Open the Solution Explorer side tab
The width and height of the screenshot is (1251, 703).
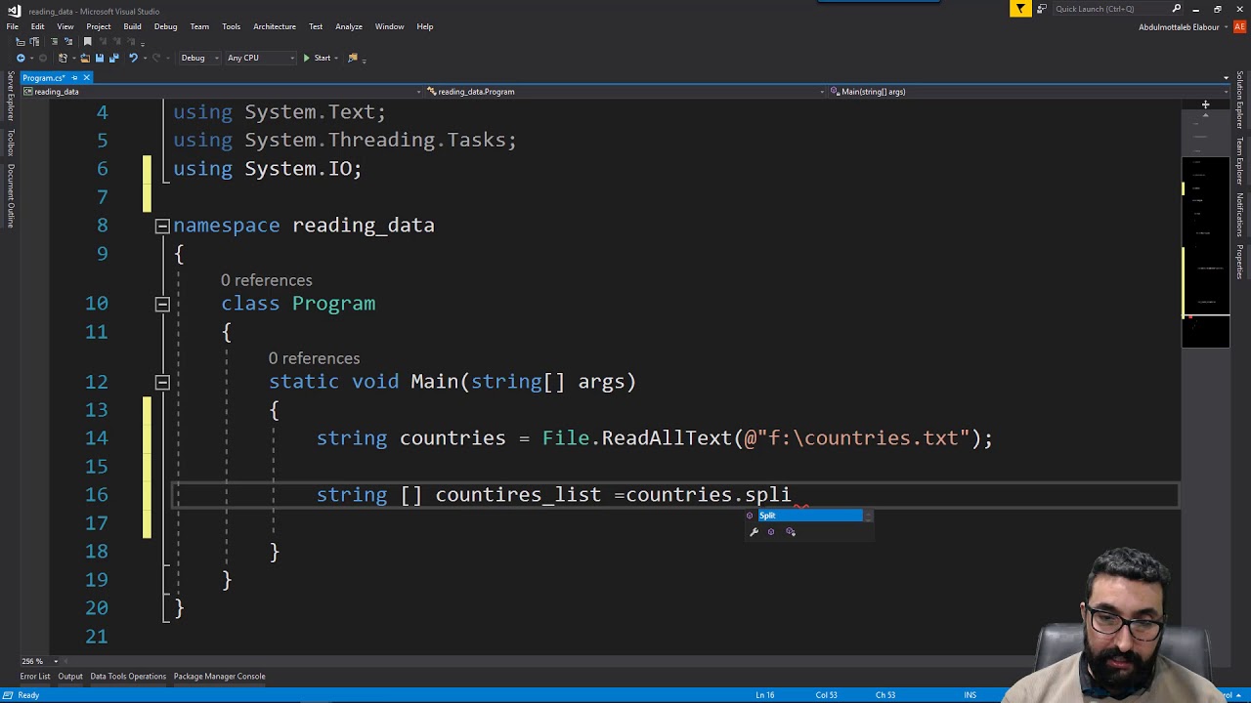tap(1240, 101)
